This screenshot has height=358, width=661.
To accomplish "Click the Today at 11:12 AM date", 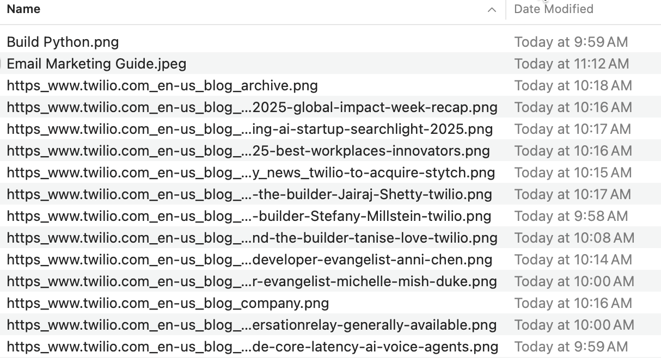I will tap(571, 64).
